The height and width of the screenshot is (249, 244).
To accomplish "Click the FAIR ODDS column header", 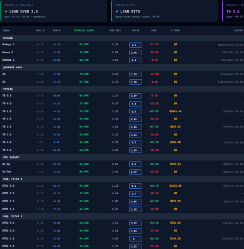I will tap(115, 30).
